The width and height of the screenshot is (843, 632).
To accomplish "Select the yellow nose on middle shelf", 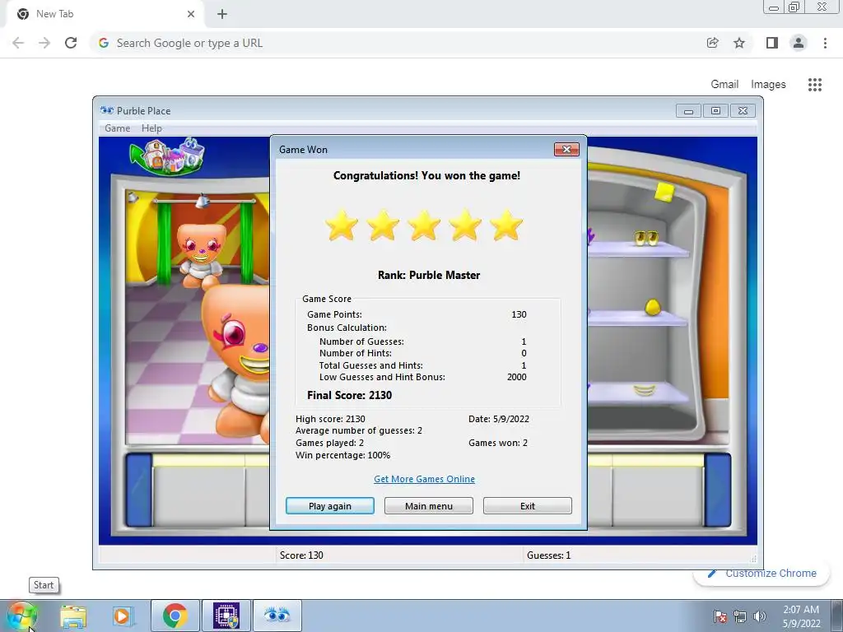I will click(x=652, y=308).
